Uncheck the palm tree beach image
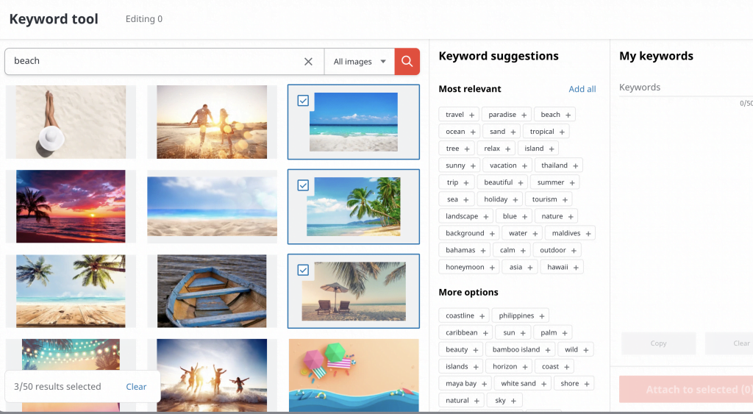The height and width of the screenshot is (414, 753). tap(303, 185)
